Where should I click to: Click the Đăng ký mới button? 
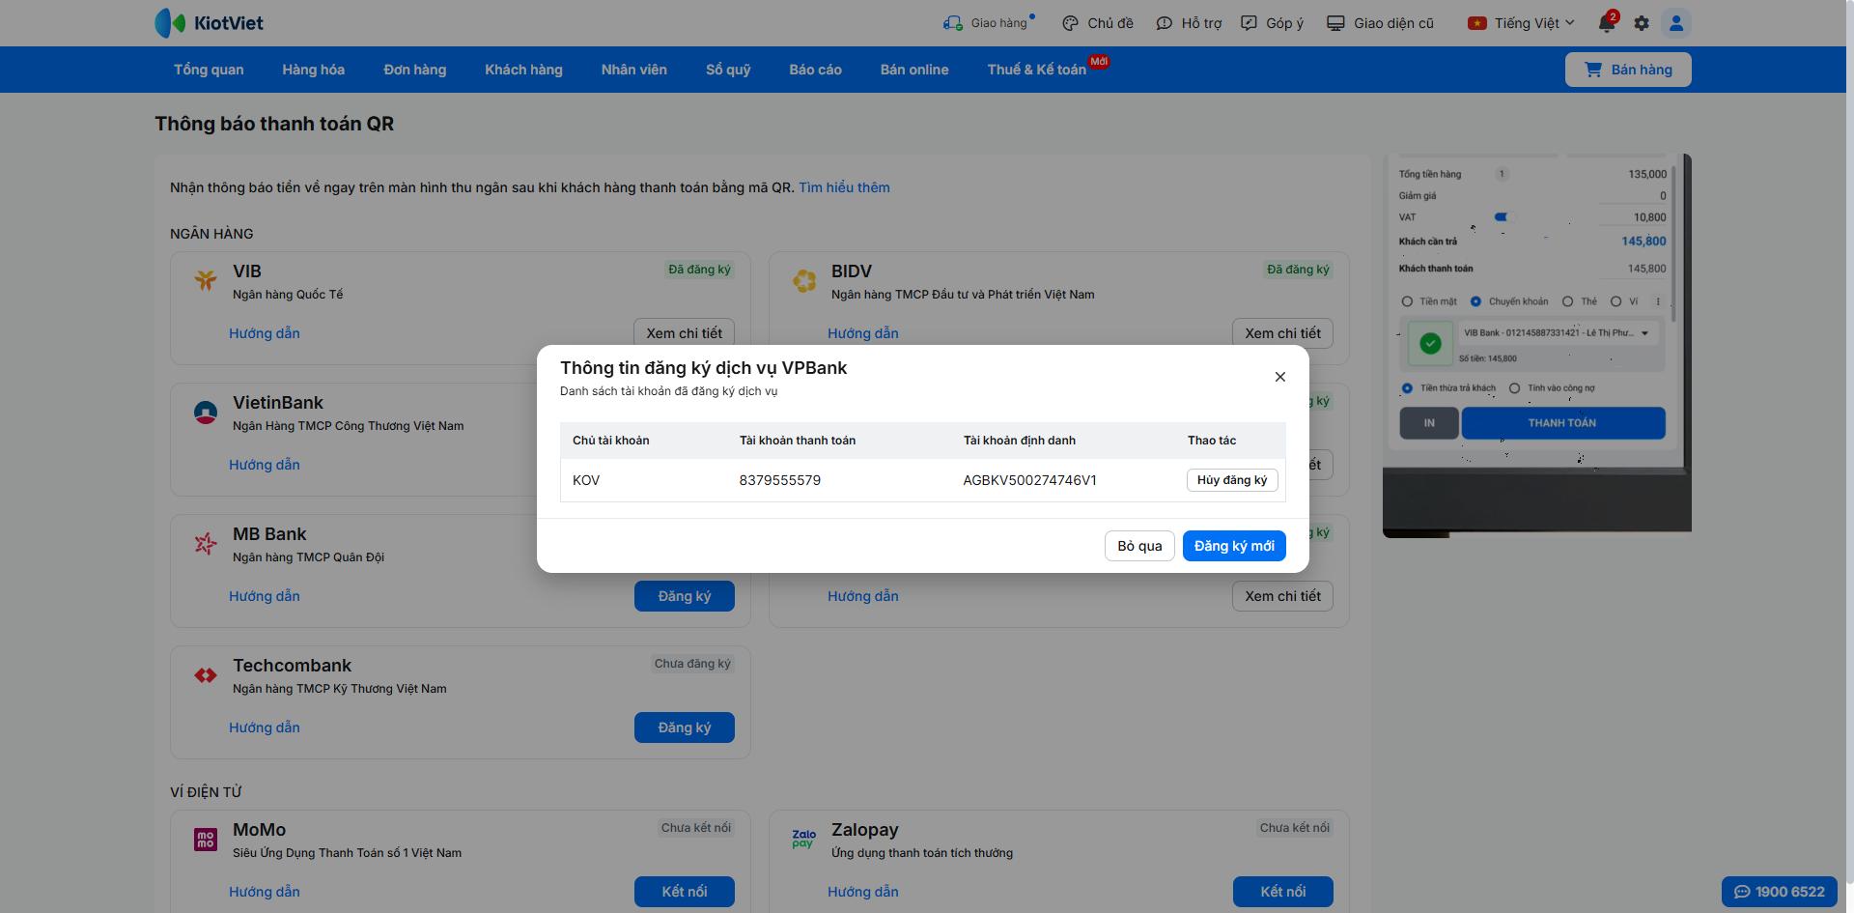pos(1234,546)
